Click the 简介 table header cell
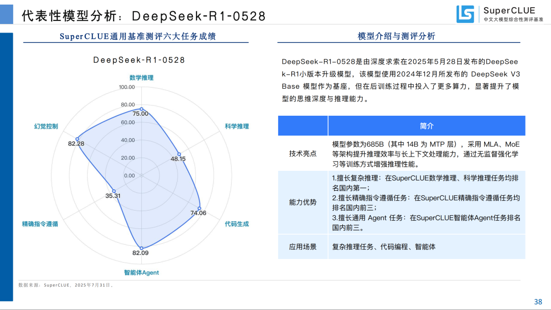 pos(427,126)
